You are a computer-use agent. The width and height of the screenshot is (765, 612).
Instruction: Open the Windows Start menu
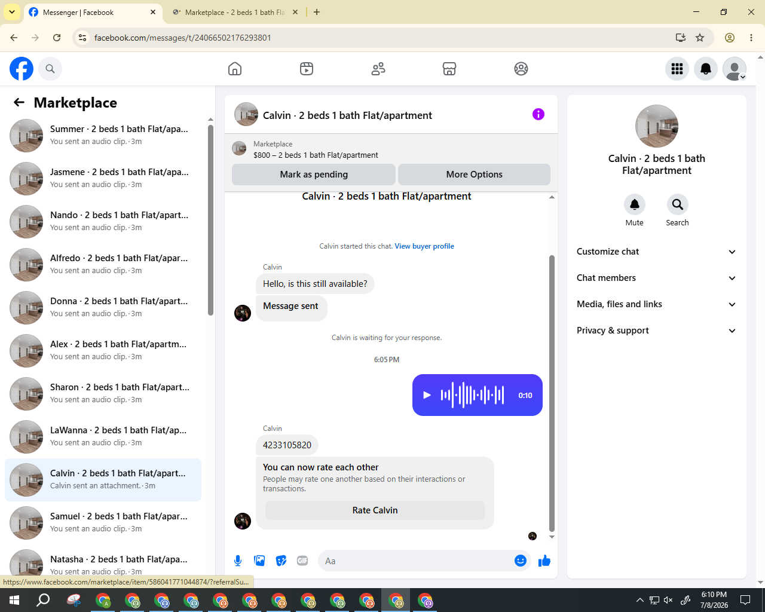14,600
